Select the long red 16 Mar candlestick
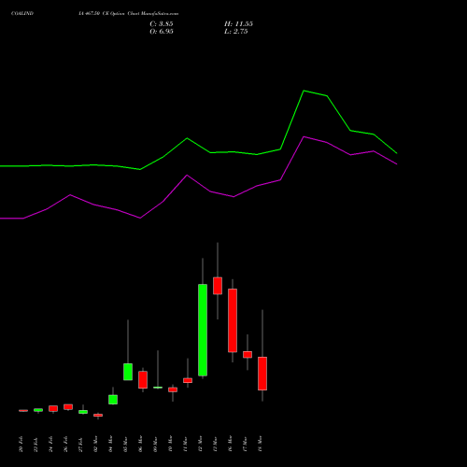This screenshot has width=467, height=467. point(233,320)
